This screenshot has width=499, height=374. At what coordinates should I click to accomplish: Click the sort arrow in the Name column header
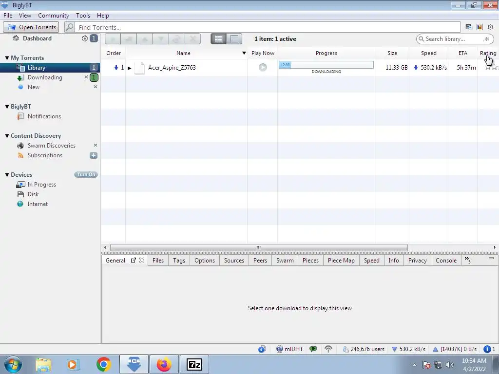(244, 53)
